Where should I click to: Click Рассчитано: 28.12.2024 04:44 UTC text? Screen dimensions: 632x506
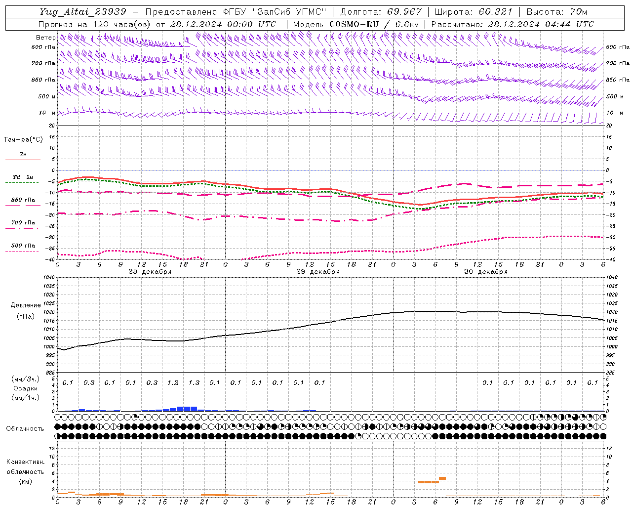(x=513, y=24)
